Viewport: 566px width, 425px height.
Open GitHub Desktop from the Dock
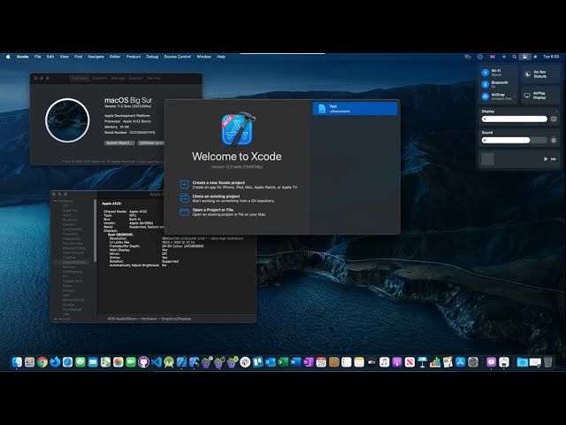pyautogui.click(x=143, y=362)
